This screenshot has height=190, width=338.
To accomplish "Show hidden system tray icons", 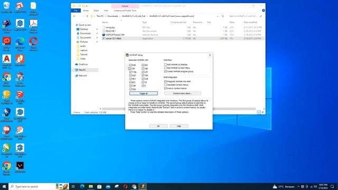I will (298, 186).
